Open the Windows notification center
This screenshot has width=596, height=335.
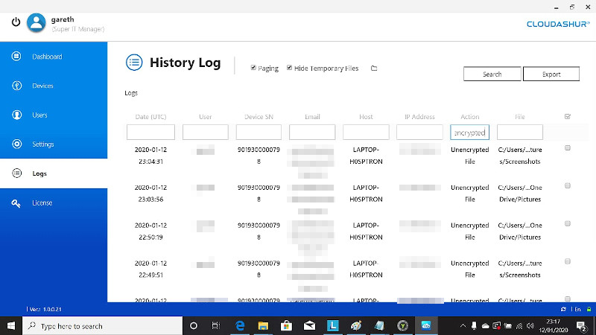[581, 326]
